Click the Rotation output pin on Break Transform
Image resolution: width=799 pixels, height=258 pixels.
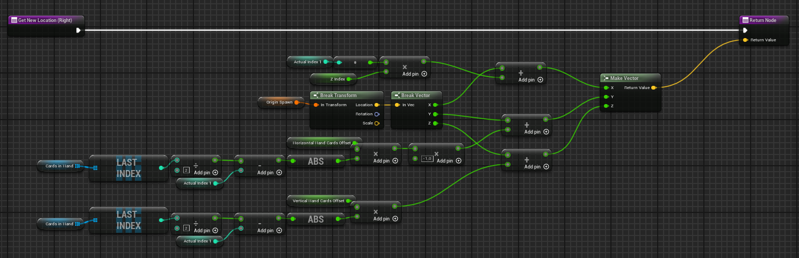[x=377, y=114]
